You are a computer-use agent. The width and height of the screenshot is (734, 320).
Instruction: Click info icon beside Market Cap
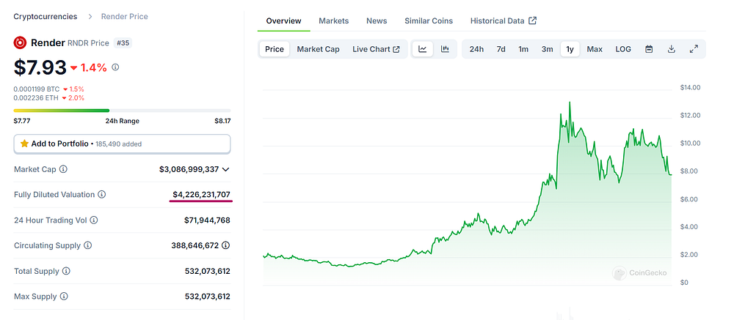(63, 169)
